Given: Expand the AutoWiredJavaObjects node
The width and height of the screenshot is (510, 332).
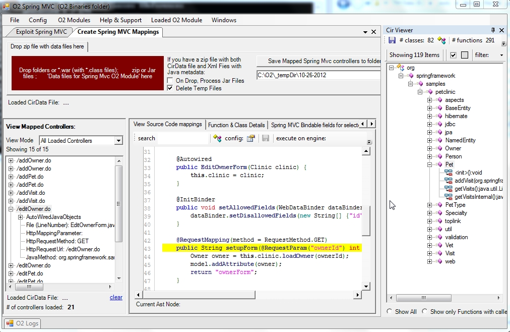Looking at the screenshot, I should coord(21,217).
